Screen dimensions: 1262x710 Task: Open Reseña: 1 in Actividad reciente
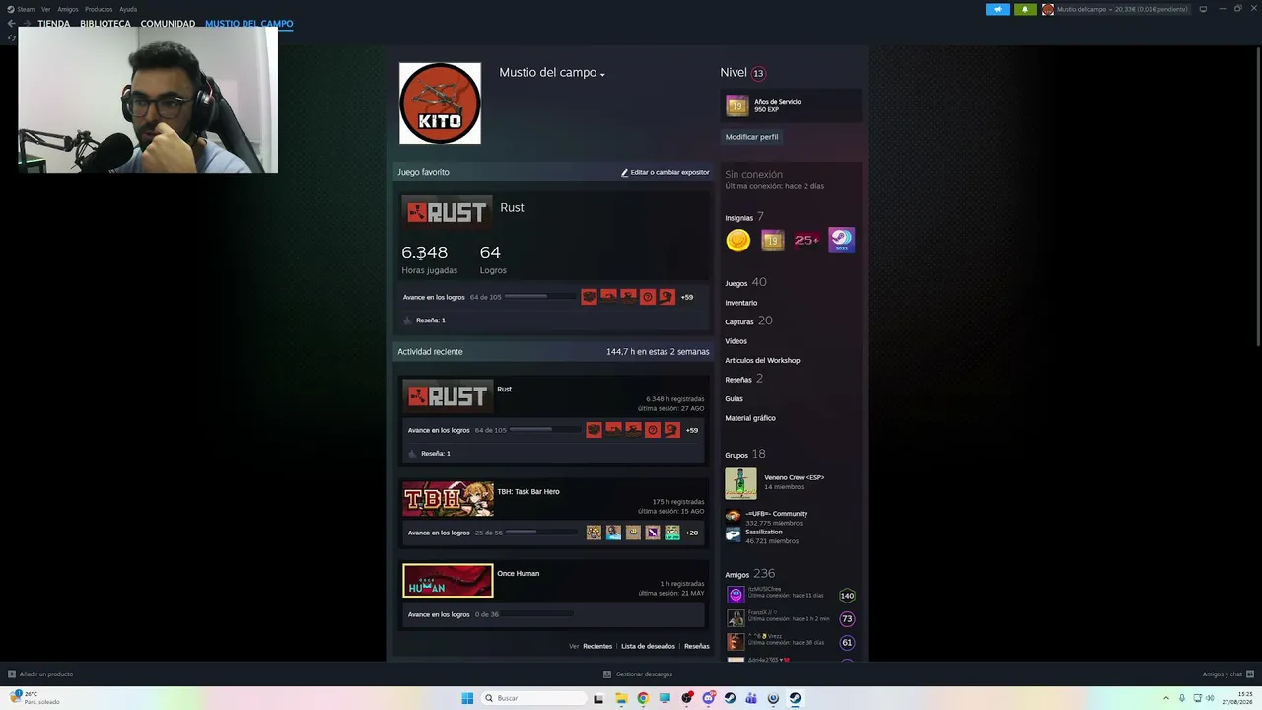click(435, 454)
